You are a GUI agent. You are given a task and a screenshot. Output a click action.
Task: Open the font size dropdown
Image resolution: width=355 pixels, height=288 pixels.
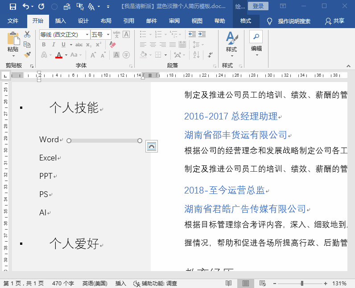point(108,35)
